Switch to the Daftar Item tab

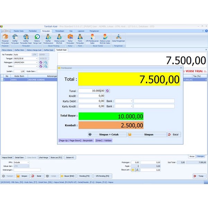point(19,50)
